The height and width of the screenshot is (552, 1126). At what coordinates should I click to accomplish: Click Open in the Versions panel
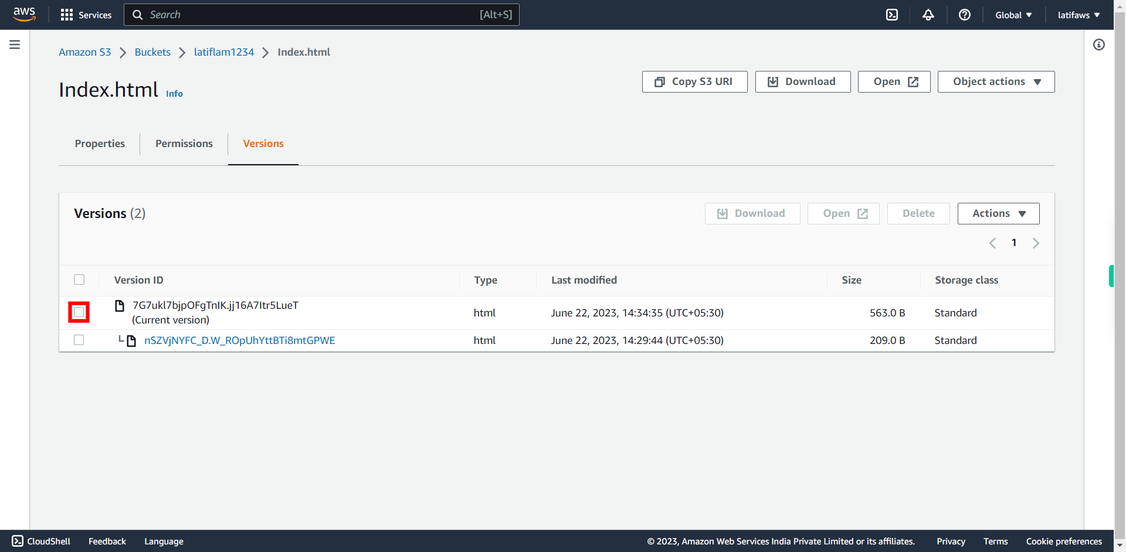(x=843, y=213)
